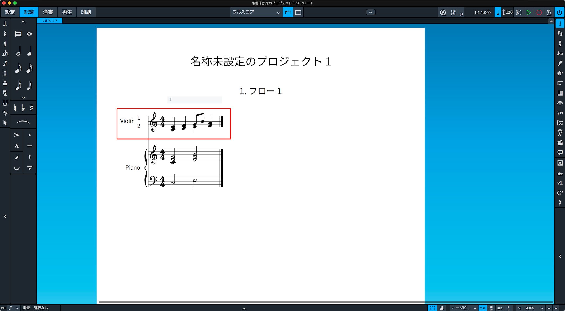Open フルスコア layout selector dropdown
Screen dimensions: 565x311
click(256, 12)
